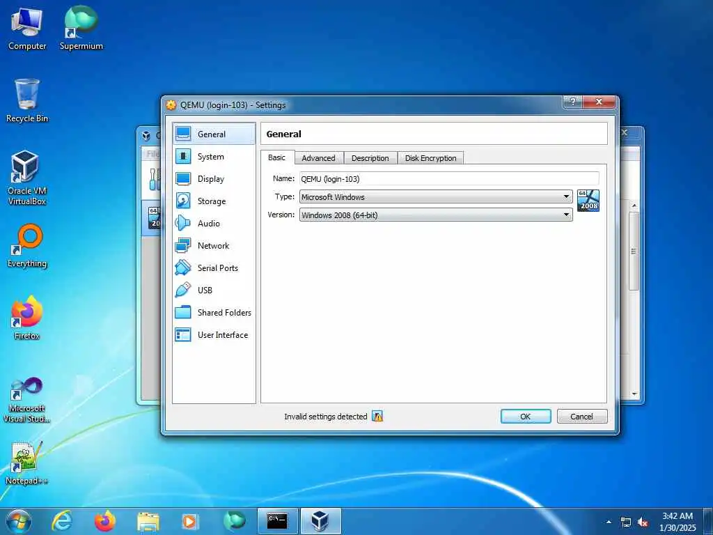
Task: Switch to the Disk Encryption tab
Action: click(x=430, y=158)
